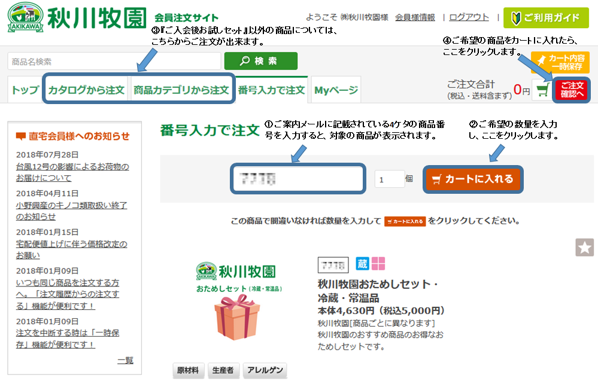Viewport: 598px width, 381px height.
Task: Save cart with カート内容一時保存 button
Action: [560, 62]
